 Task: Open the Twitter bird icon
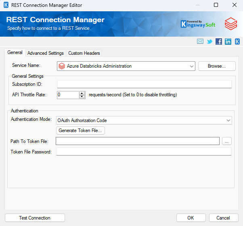pos(209,41)
